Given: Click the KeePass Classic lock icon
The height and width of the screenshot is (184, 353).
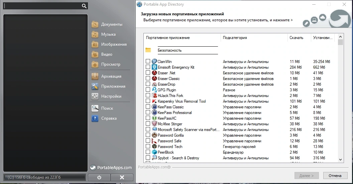Looking at the screenshot, I should 154,107.
